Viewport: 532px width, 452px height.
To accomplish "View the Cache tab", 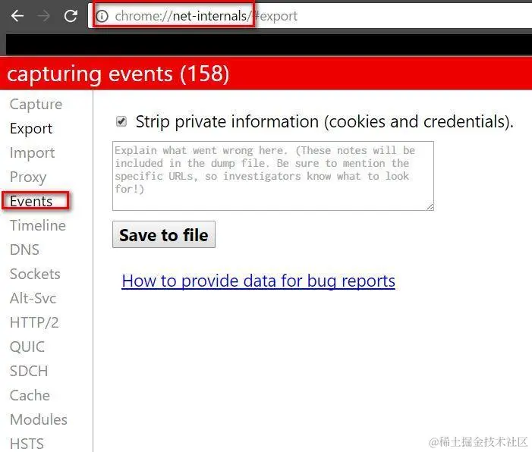I will (30, 395).
